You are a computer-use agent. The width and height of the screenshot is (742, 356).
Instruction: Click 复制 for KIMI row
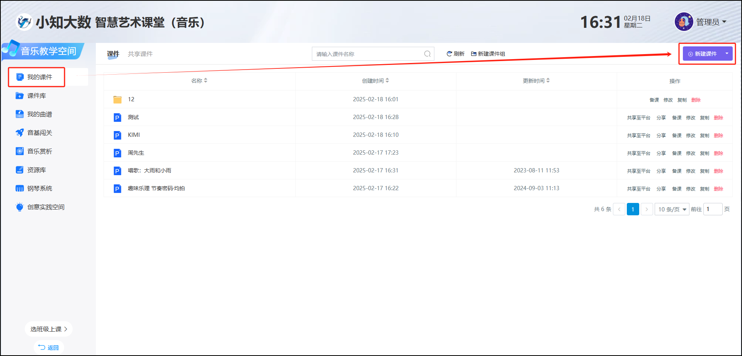[x=705, y=135]
